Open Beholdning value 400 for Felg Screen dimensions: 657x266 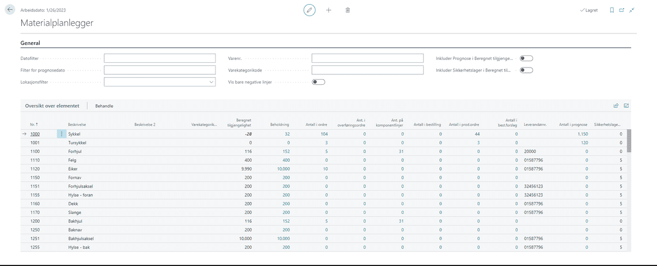point(286,160)
